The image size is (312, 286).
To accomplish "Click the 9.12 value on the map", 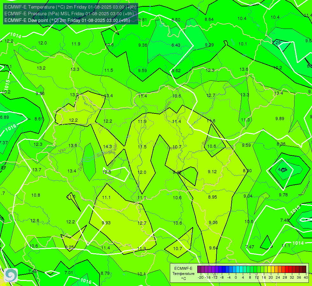I will (x=212, y=172).
